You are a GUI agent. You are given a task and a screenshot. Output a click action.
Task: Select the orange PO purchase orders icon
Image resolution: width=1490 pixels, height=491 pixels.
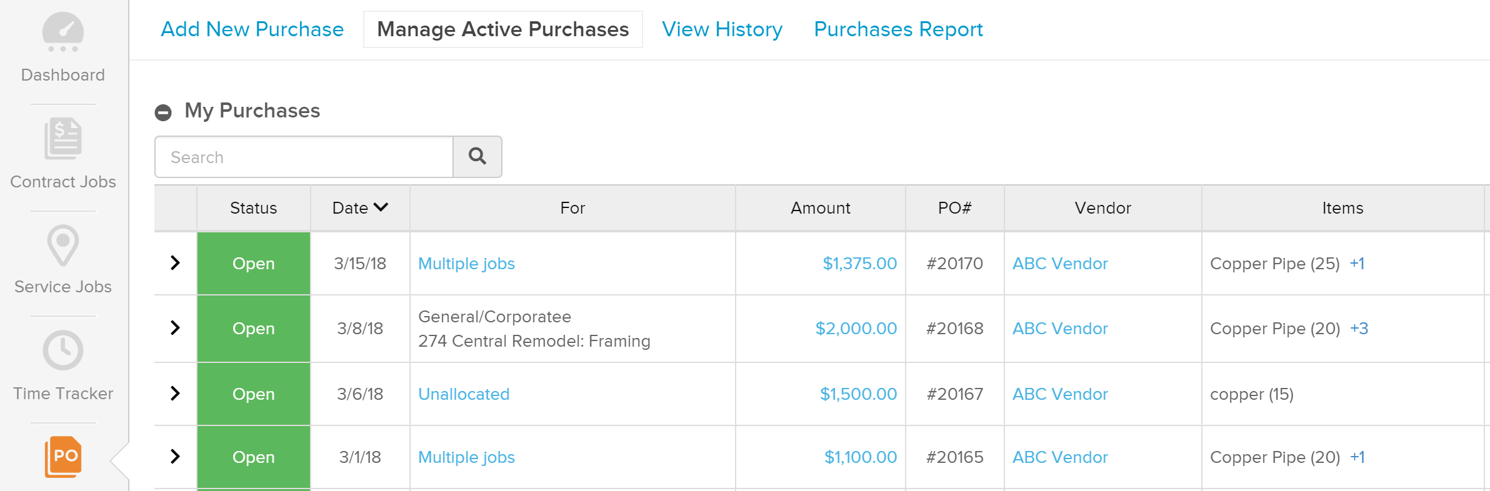click(x=63, y=457)
